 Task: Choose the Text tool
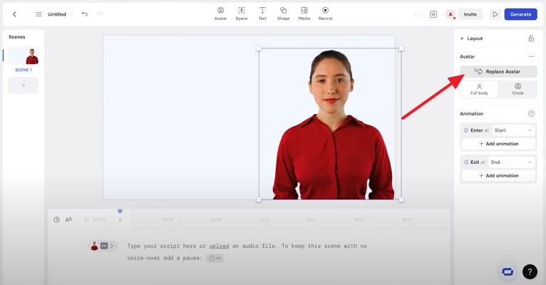(x=262, y=13)
